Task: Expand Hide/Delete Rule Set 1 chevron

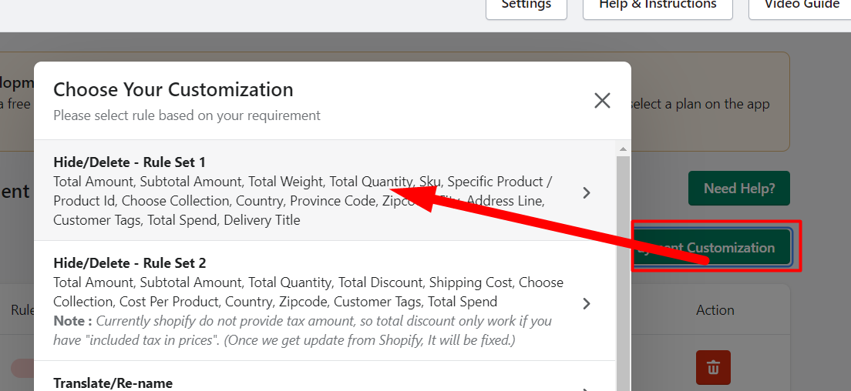Action: tap(587, 192)
